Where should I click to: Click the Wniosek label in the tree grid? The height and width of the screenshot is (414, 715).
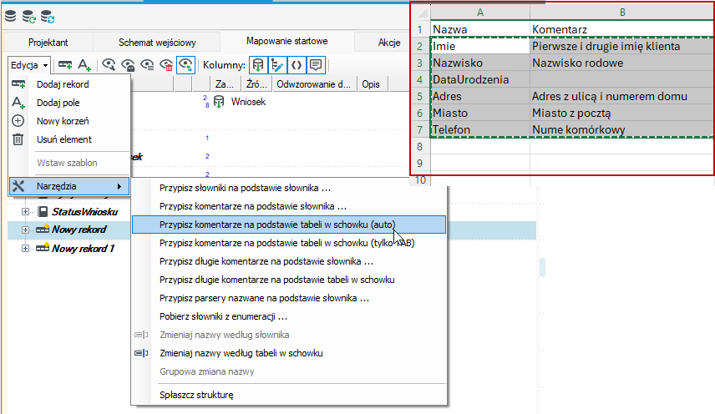point(248,102)
